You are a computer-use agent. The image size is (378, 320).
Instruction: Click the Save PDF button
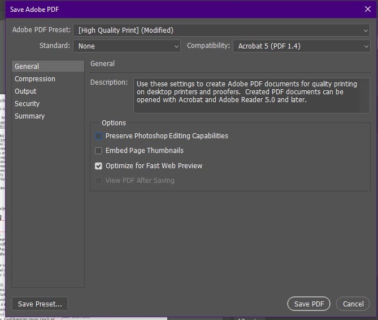coord(309,304)
